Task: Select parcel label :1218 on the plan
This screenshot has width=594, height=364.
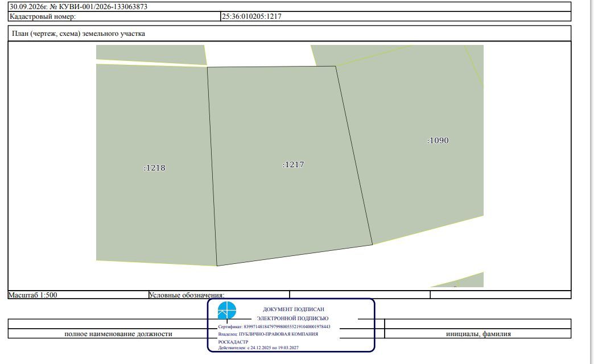Action: pyautogui.click(x=155, y=168)
